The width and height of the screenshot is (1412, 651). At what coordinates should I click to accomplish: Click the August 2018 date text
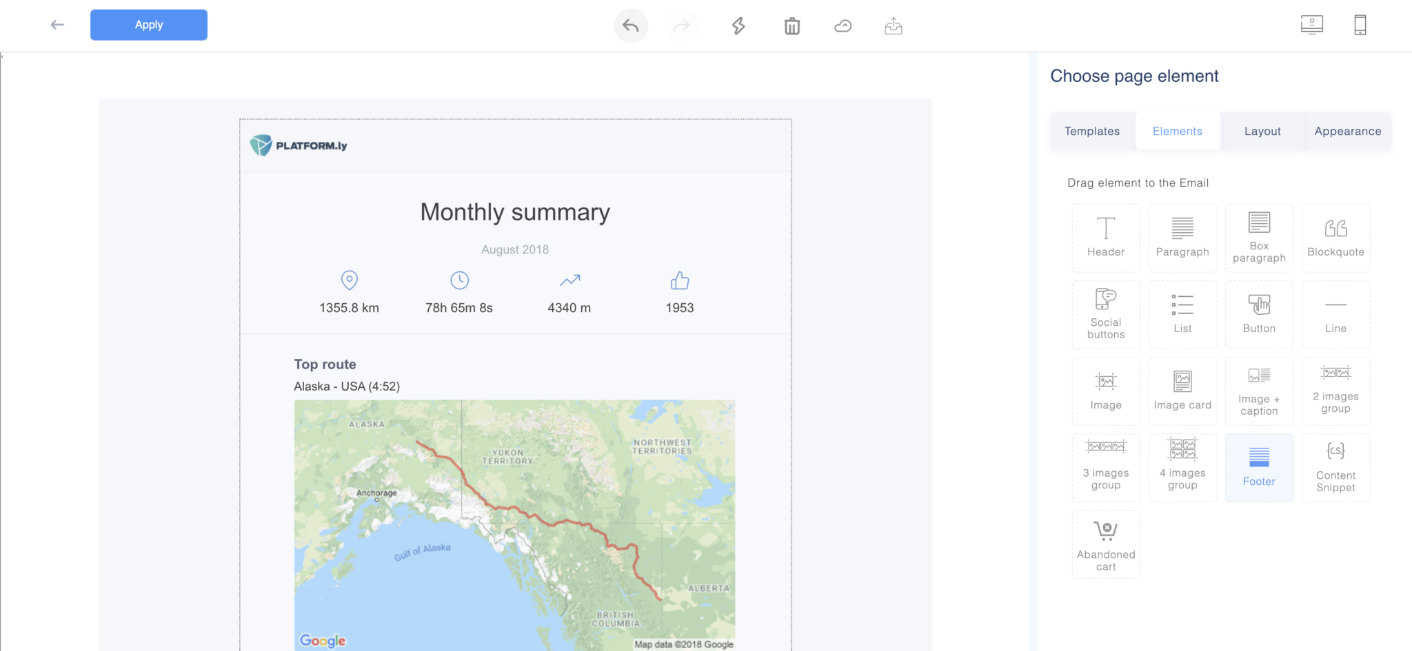coord(515,249)
